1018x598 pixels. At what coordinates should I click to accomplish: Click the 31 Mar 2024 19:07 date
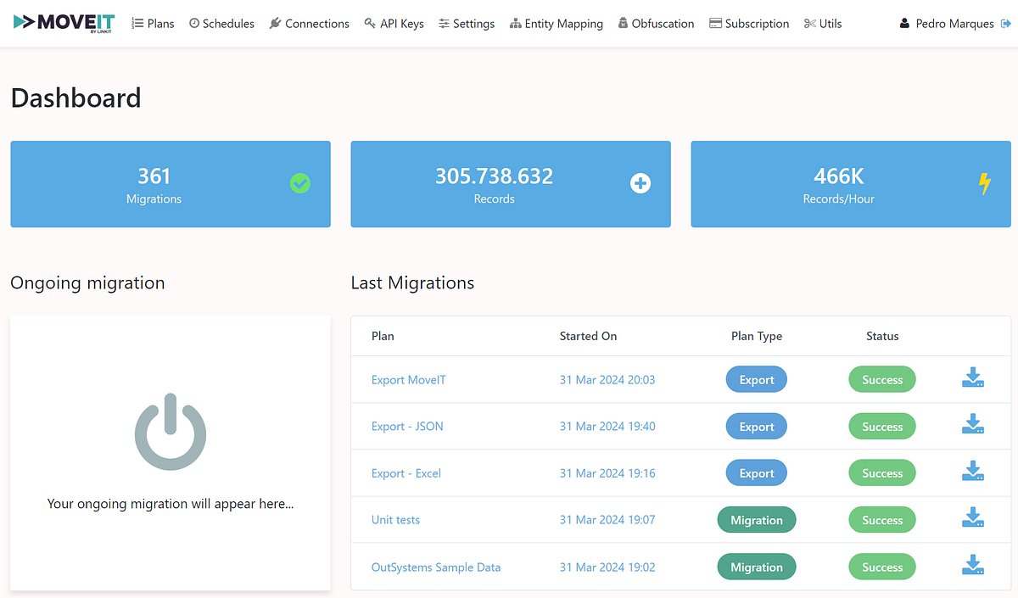coord(607,520)
